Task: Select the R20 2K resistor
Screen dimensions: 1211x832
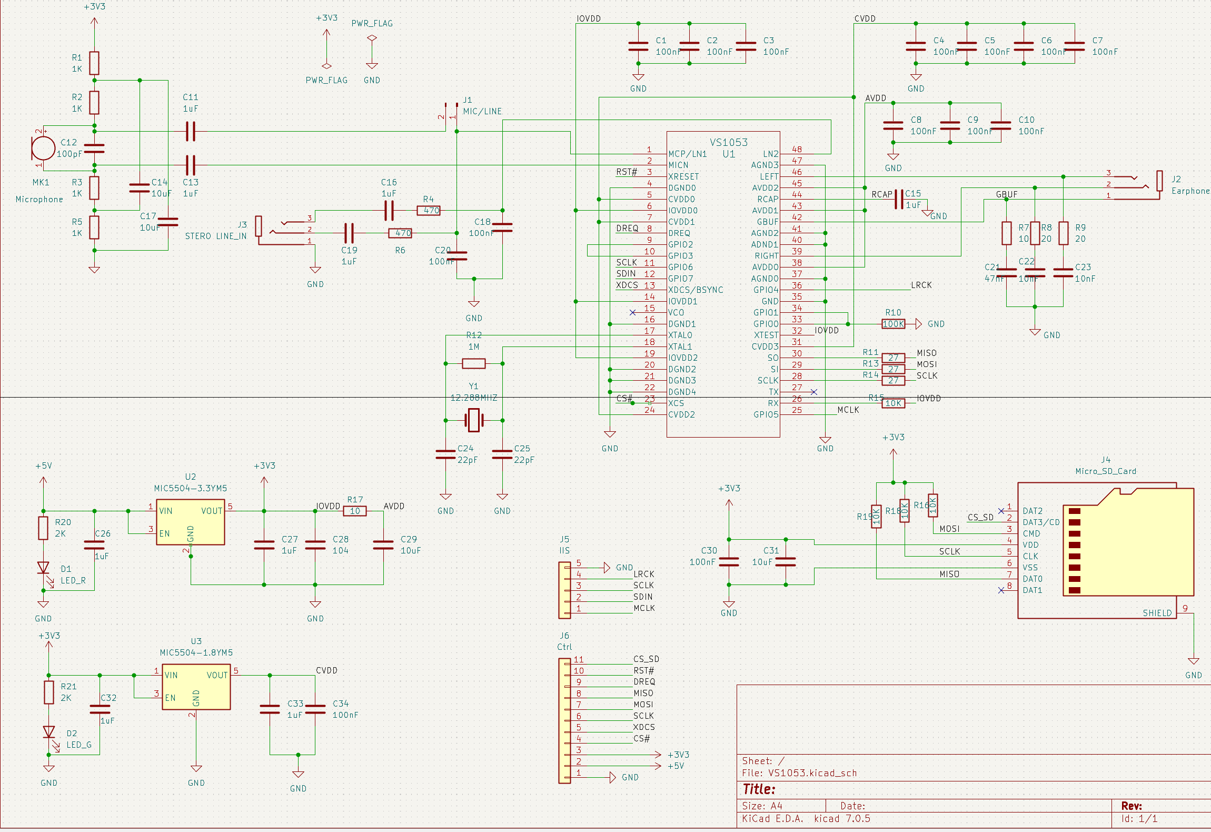Action: click(x=44, y=528)
